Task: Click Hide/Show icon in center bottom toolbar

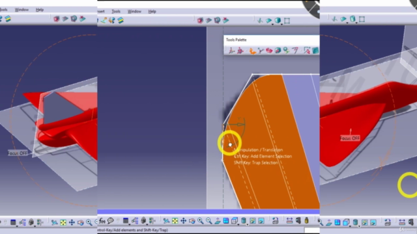Action: coord(253,221)
